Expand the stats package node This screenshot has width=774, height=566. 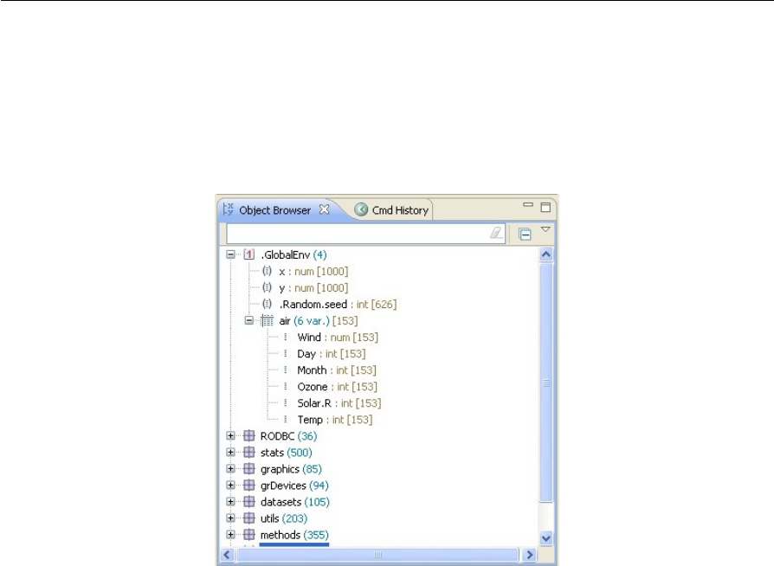(230, 452)
